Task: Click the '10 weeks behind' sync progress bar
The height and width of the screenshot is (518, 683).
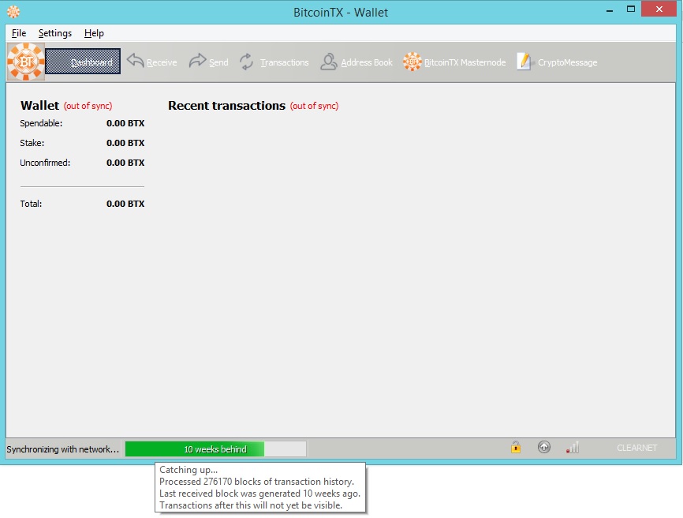Action: [215, 449]
